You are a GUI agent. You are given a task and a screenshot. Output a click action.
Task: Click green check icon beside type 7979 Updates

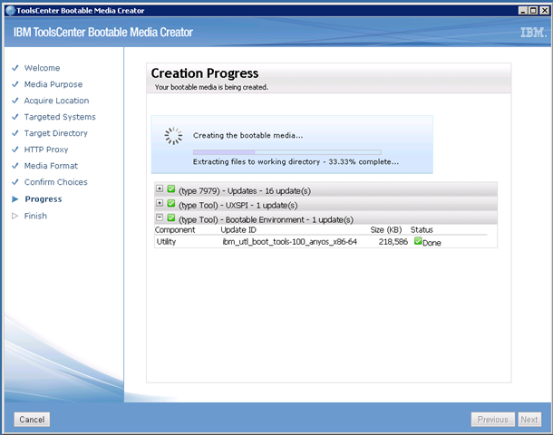[171, 188]
